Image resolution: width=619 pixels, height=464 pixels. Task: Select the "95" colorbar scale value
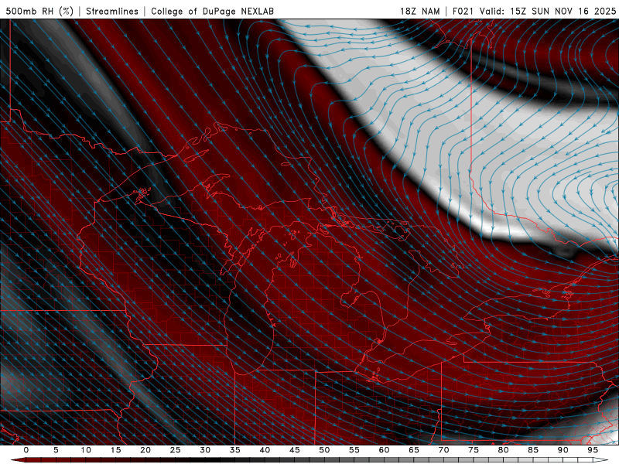[x=593, y=450]
